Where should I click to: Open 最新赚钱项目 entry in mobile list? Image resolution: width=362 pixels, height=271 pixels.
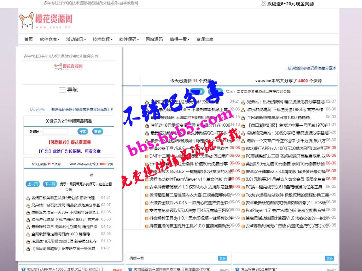64,227
